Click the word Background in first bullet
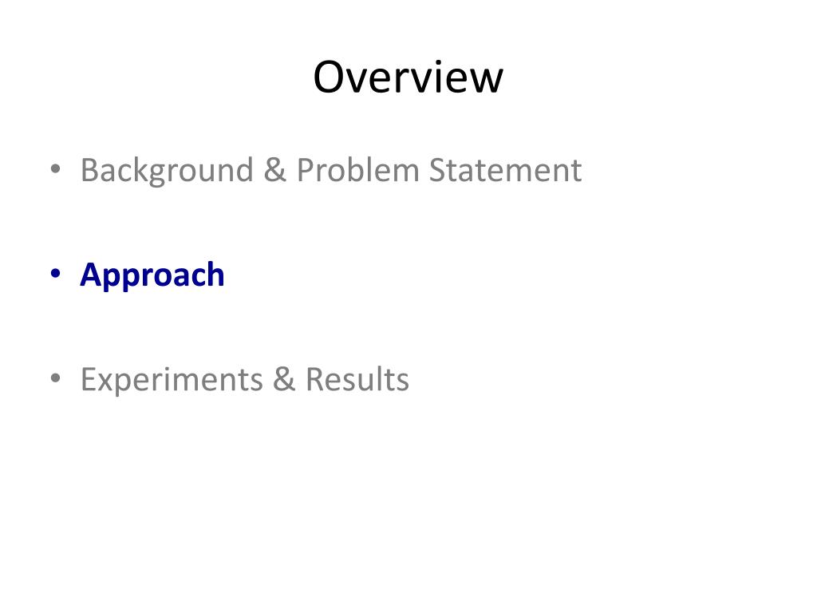 [167, 171]
